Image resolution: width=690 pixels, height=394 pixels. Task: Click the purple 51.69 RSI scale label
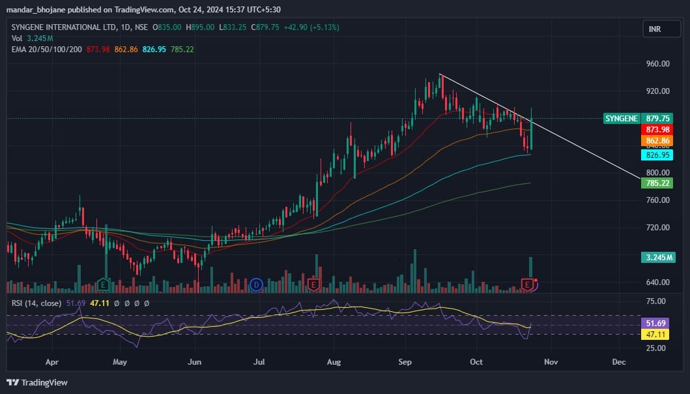point(655,324)
